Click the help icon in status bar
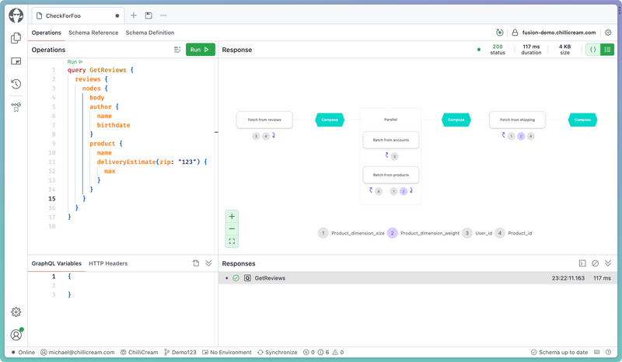This screenshot has width=622, height=362. 608,352
